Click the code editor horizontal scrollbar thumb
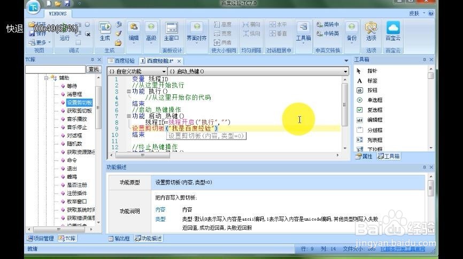 143,155
